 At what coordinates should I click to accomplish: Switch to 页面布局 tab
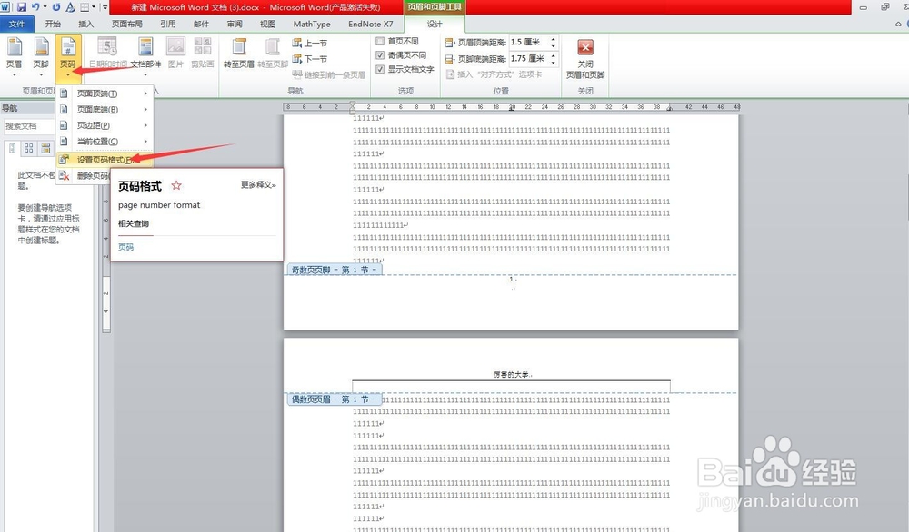[x=127, y=24]
